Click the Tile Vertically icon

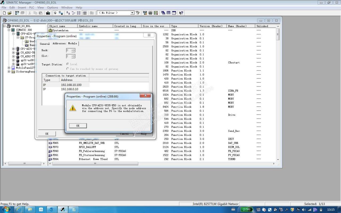click(x=174, y=13)
